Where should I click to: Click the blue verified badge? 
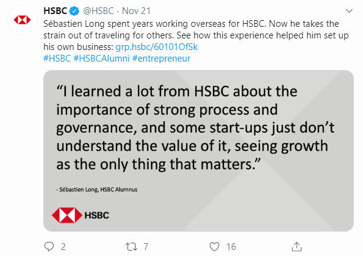click(74, 11)
